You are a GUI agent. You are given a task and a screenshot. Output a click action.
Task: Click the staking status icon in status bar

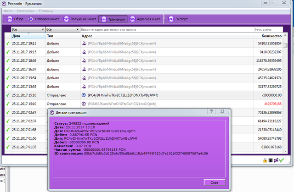point(271,160)
